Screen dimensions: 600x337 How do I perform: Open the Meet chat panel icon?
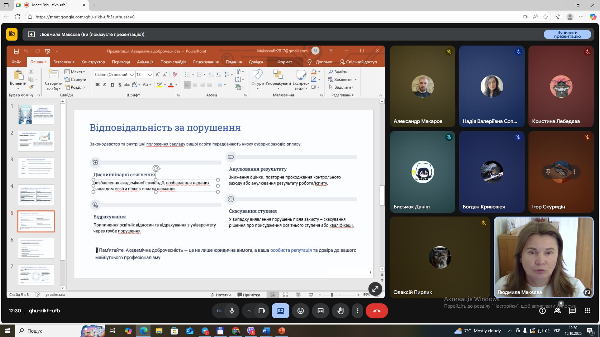coord(572,311)
